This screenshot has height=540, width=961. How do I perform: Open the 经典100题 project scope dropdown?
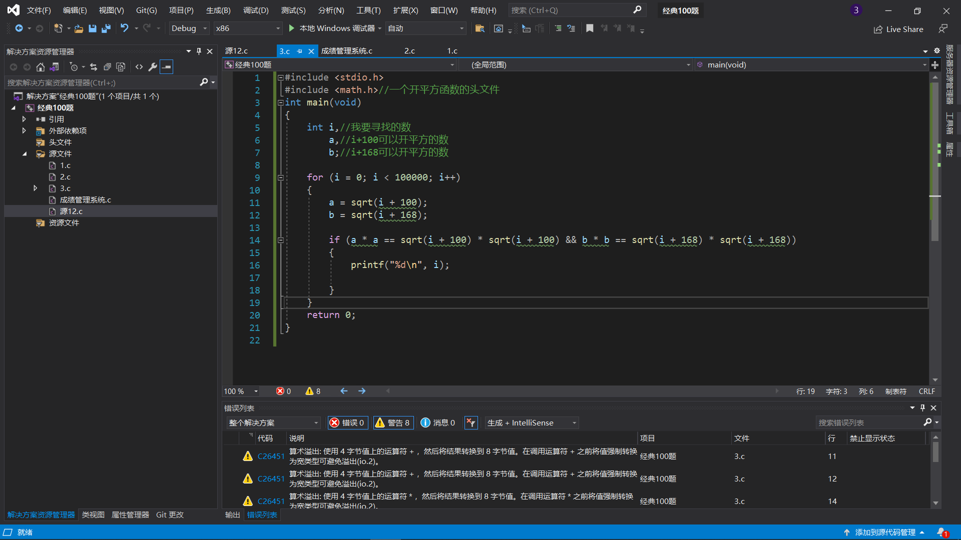[340, 64]
